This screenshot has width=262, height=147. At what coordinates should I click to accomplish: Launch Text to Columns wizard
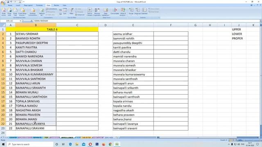pyautogui.click(x=90, y=12)
